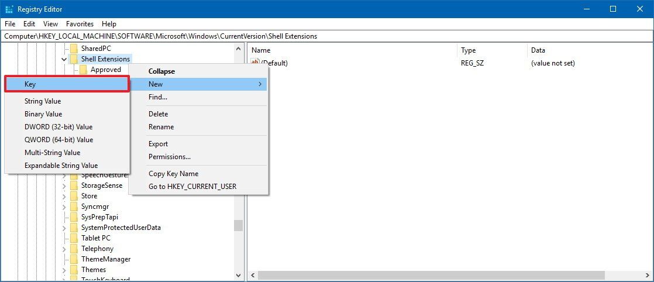
Task: Expand the SystemProtectedUserData tree node
Action: click(64, 228)
